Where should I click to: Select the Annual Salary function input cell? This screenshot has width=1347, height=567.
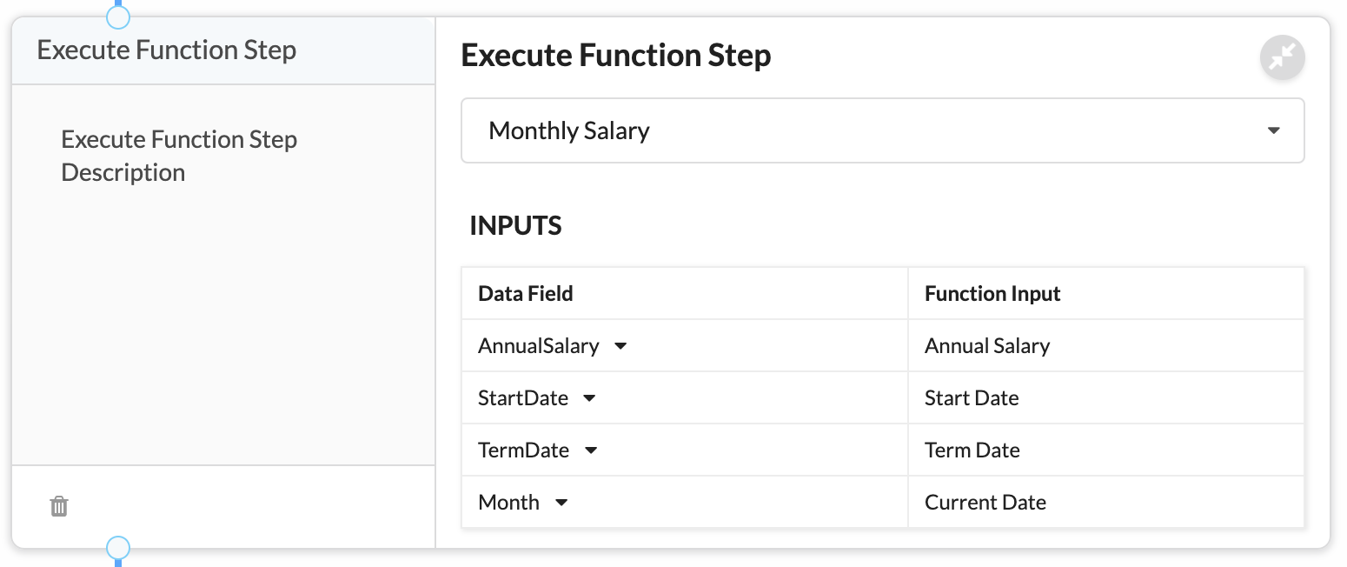1105,345
